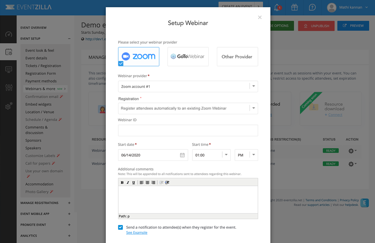The width and height of the screenshot is (375, 243).
Task: Open Event look & feel
Action: (x=40, y=50)
